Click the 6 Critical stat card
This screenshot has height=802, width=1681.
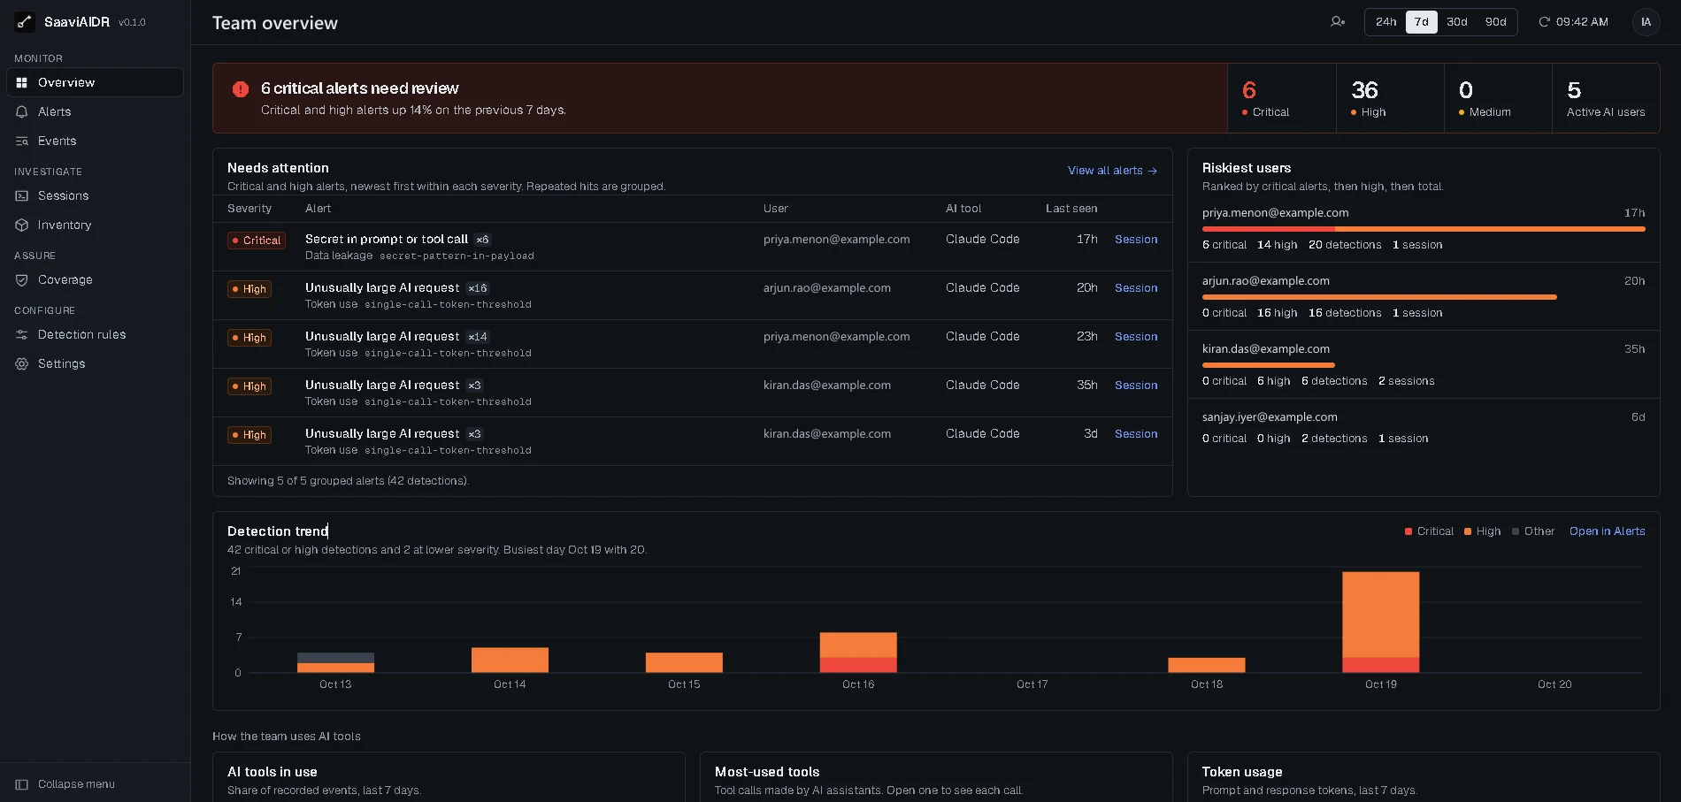pos(1282,98)
